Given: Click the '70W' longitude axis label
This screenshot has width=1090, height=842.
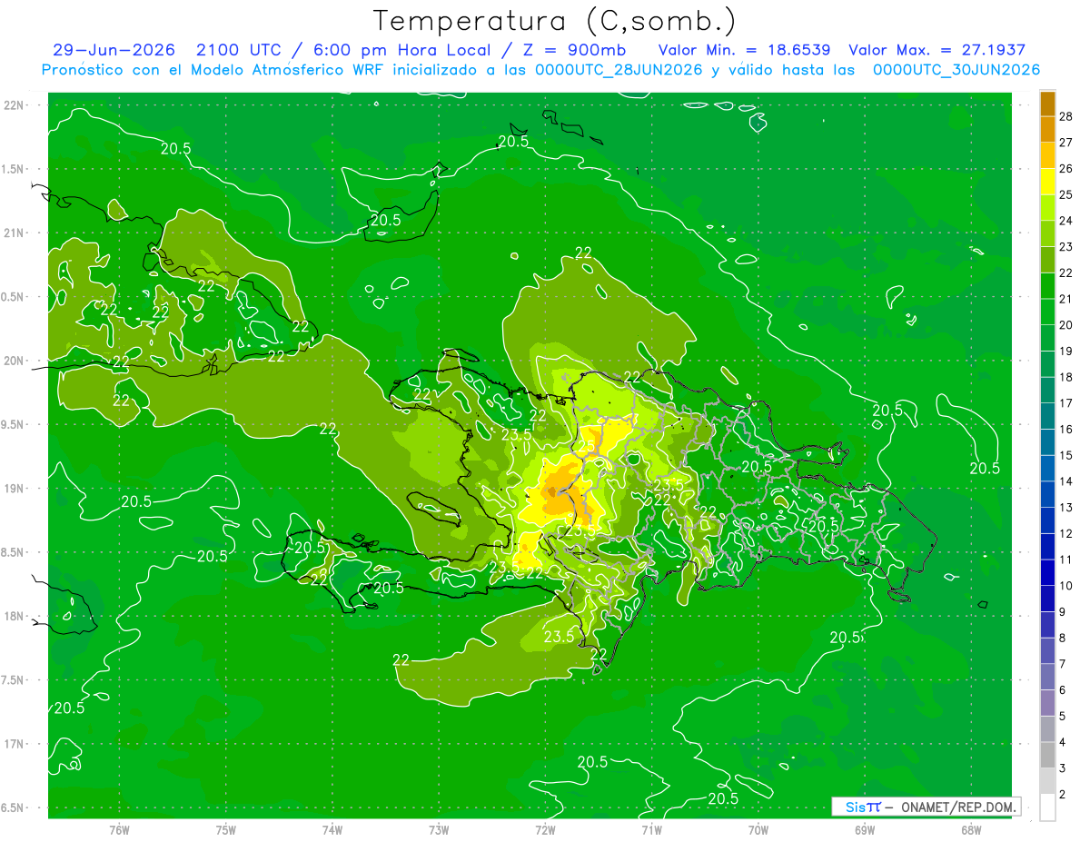Looking at the screenshot, I should pos(758,830).
